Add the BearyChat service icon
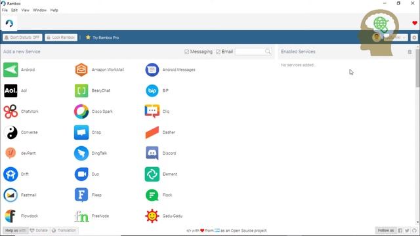Image resolution: width=420 pixels, height=236 pixels. pos(81,90)
